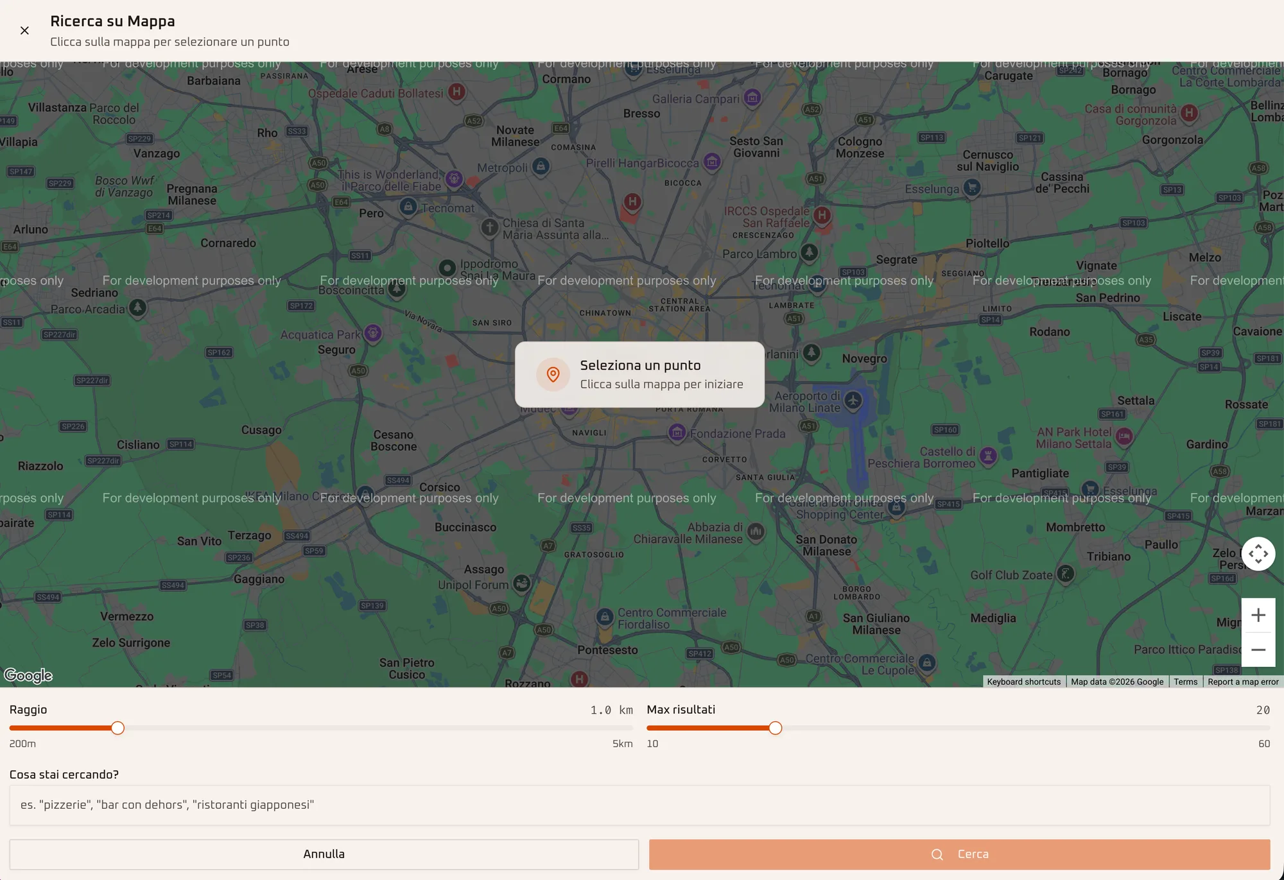Screen dimensions: 1284x880
Task: Select the Ippodromo Snai La Maura marker
Action: 447,268
